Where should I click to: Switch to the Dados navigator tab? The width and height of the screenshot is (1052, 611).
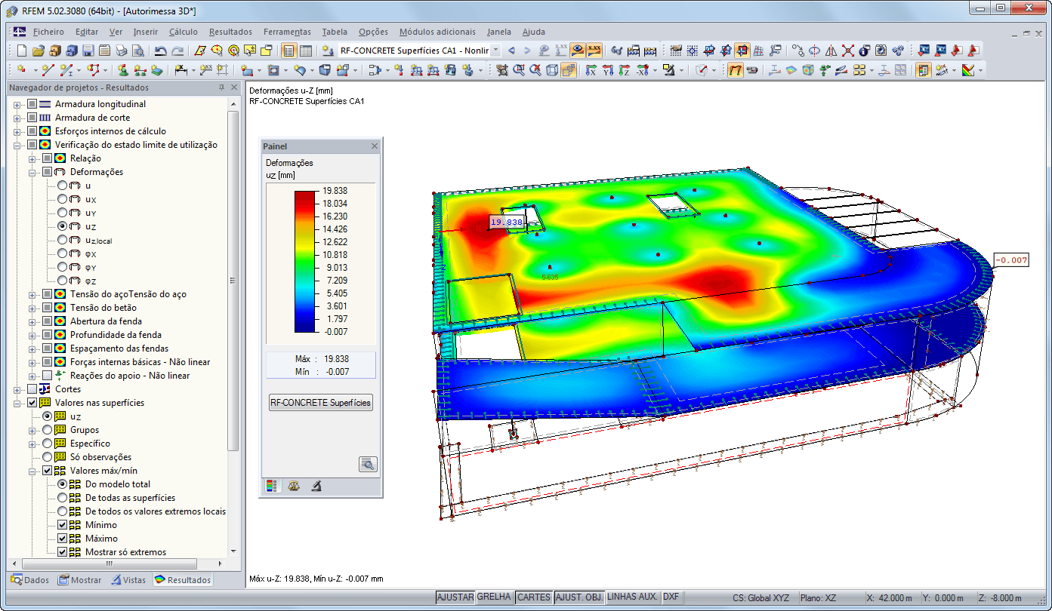coord(30,580)
